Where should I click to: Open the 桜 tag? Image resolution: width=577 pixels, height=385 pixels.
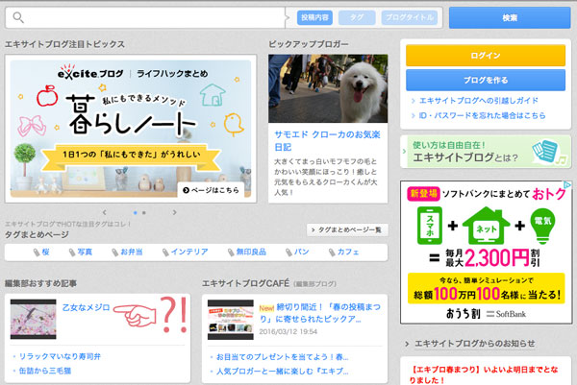(x=45, y=252)
